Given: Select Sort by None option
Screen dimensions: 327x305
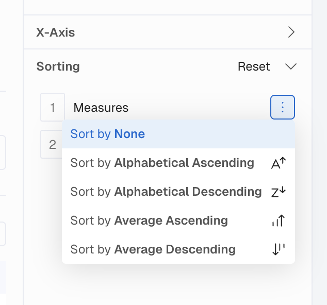Looking at the screenshot, I should coord(178,134).
